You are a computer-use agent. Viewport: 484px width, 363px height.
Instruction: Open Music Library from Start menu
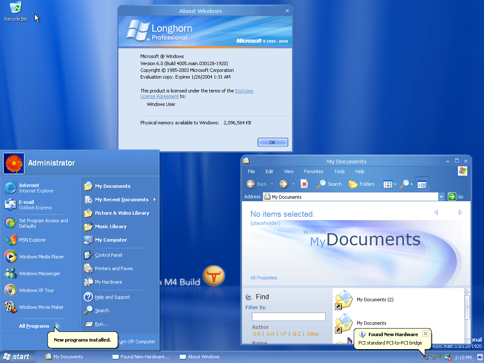pos(105,226)
